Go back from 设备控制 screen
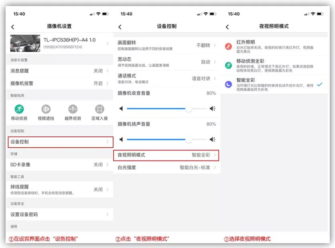 coord(120,26)
